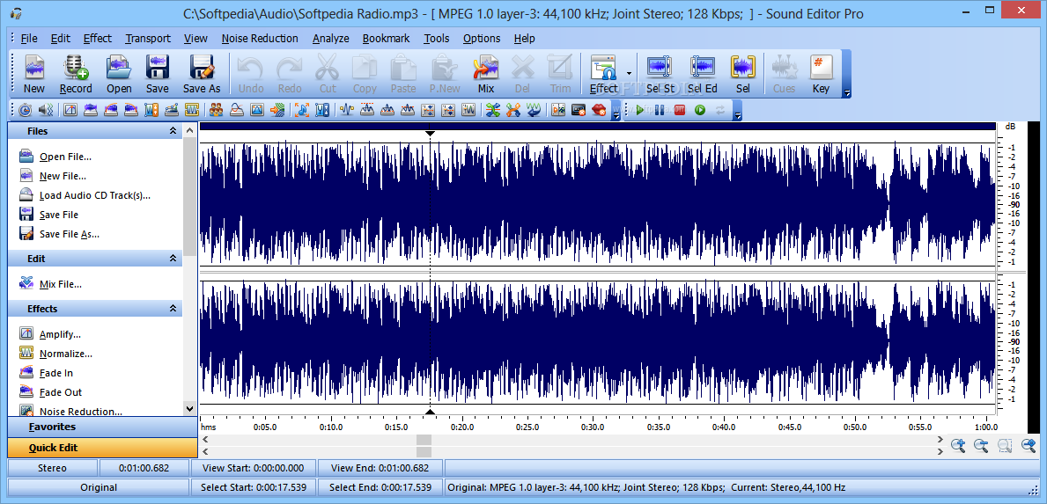Viewport: 1047px width, 504px height.
Task: Open the Effect button dropdown arrow
Action: click(629, 74)
